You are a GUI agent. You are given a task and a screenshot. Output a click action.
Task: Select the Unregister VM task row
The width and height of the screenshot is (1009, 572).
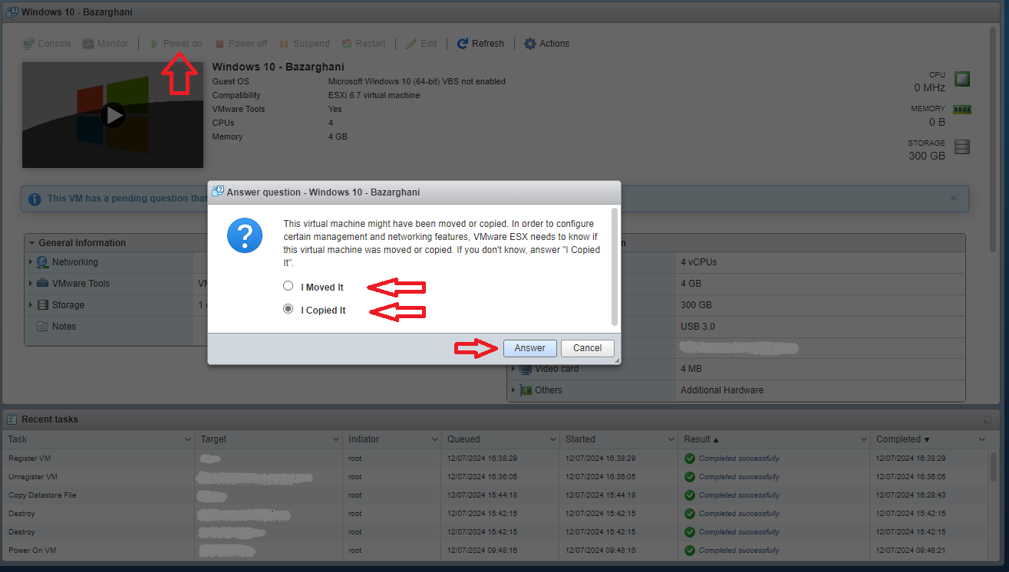click(x=496, y=477)
